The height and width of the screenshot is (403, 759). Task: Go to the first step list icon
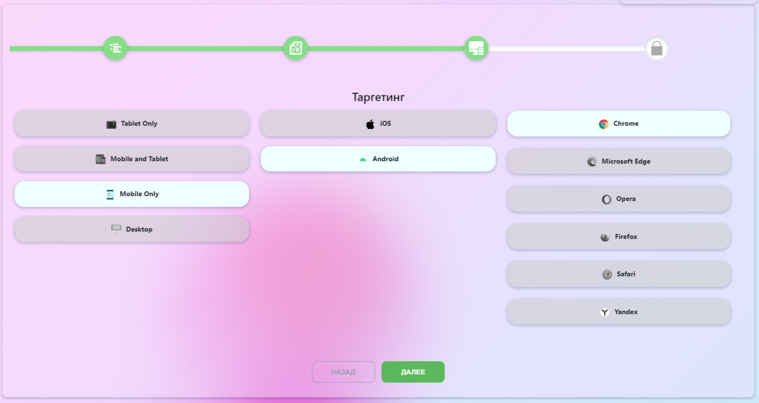point(115,48)
